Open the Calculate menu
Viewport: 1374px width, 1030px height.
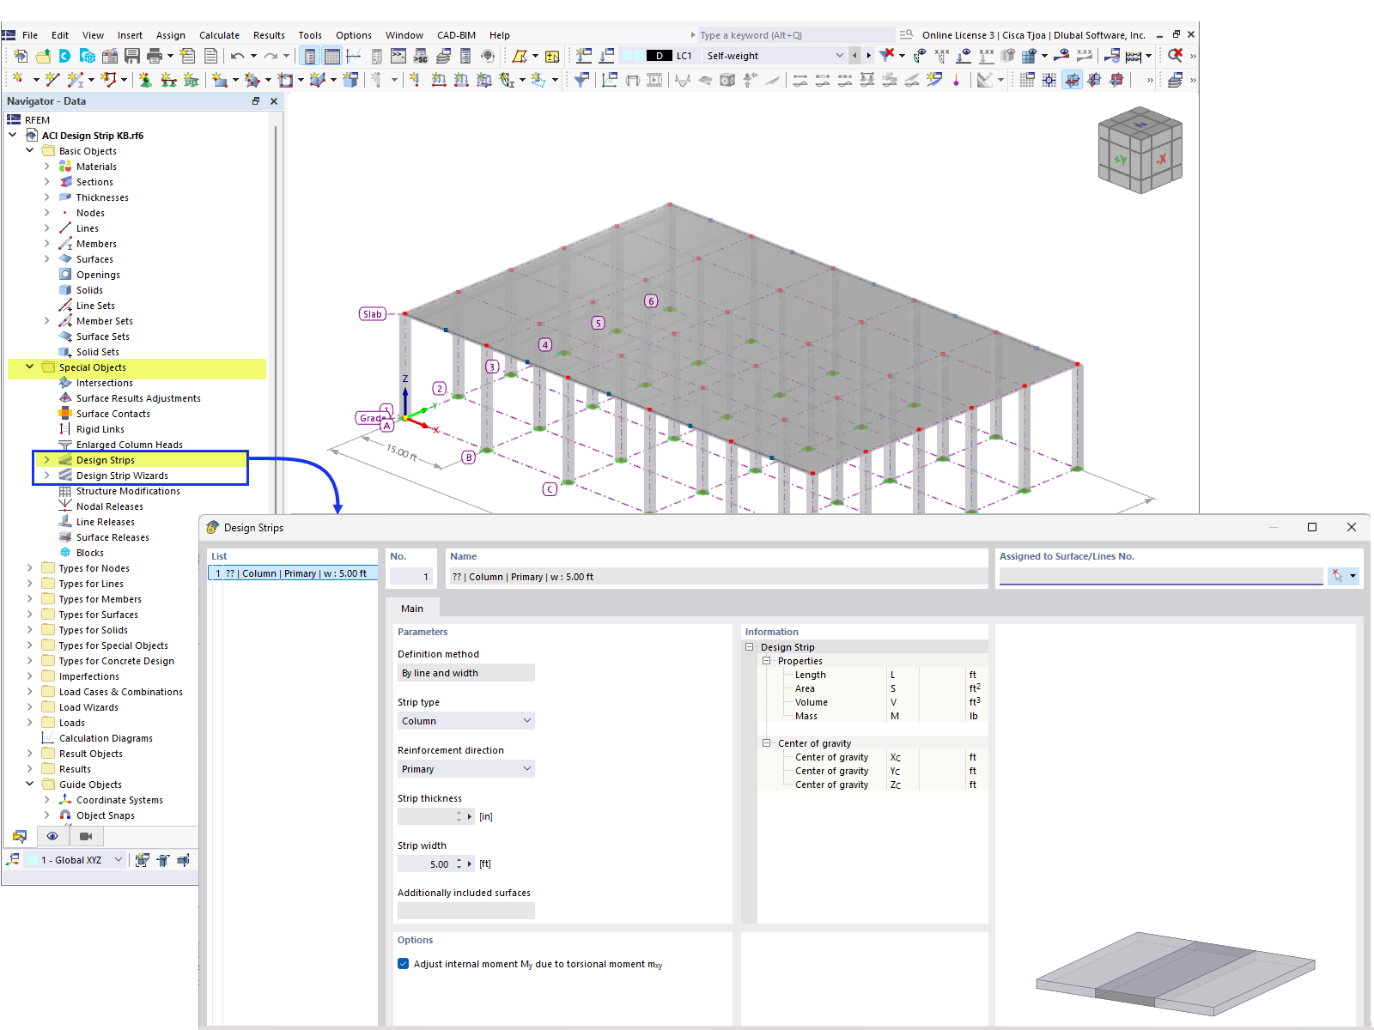pyautogui.click(x=219, y=34)
